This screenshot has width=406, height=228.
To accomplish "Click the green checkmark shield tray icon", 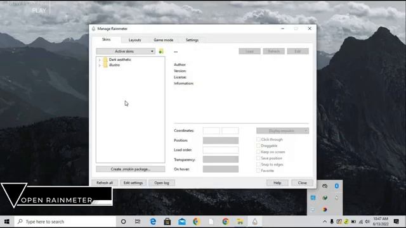I will [x=325, y=198].
